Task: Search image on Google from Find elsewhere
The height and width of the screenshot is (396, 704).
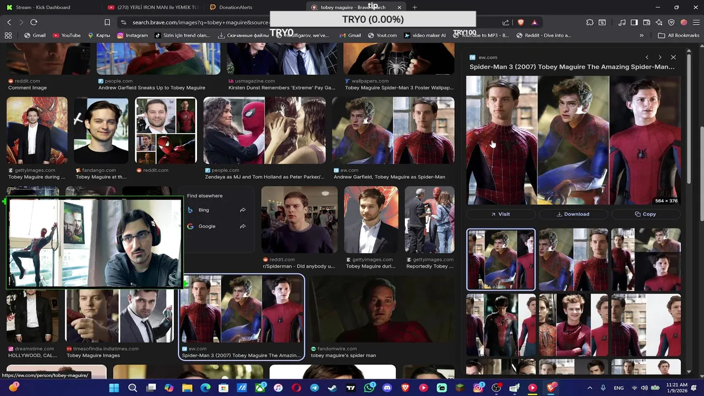Action: (217, 226)
